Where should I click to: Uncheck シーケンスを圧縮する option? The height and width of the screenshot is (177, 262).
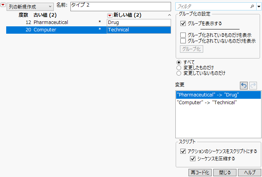(193, 158)
